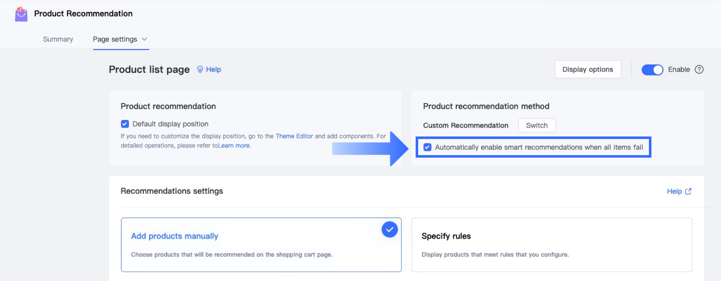Follow the Learn more link
Screen dimensions: 721x281
pos(234,146)
